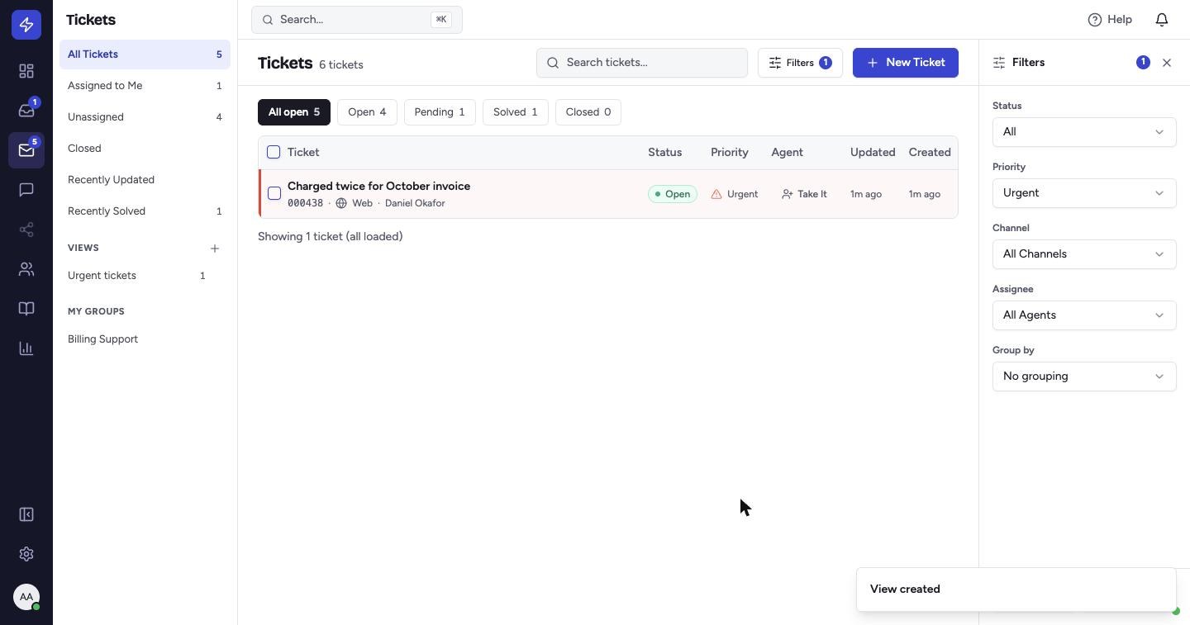Click the Web channel globe icon
Screen dimensions: 1190x625
(341, 203)
